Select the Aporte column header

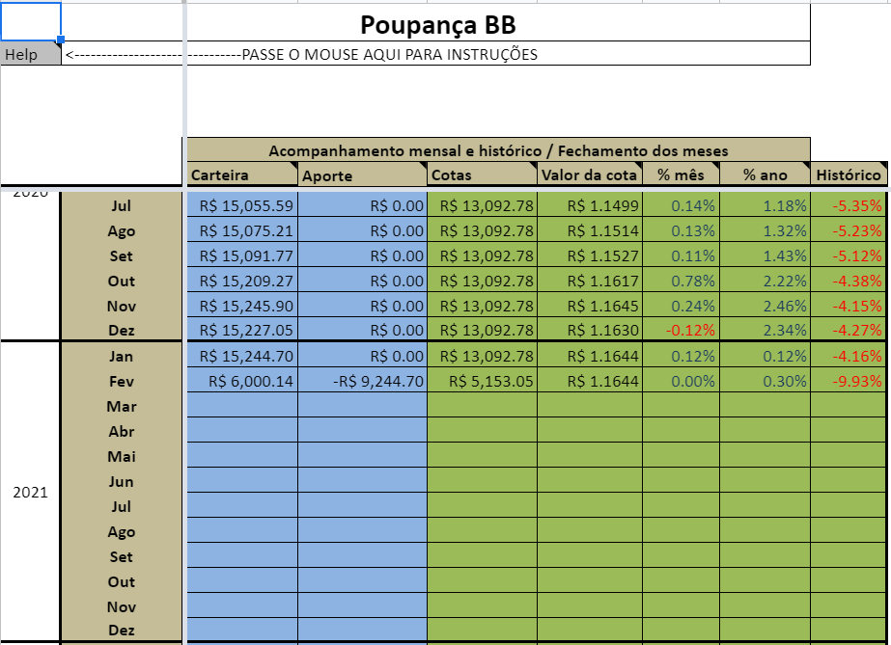(362, 175)
